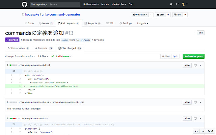View the renamed app.component.scss file

[x=187, y=102]
